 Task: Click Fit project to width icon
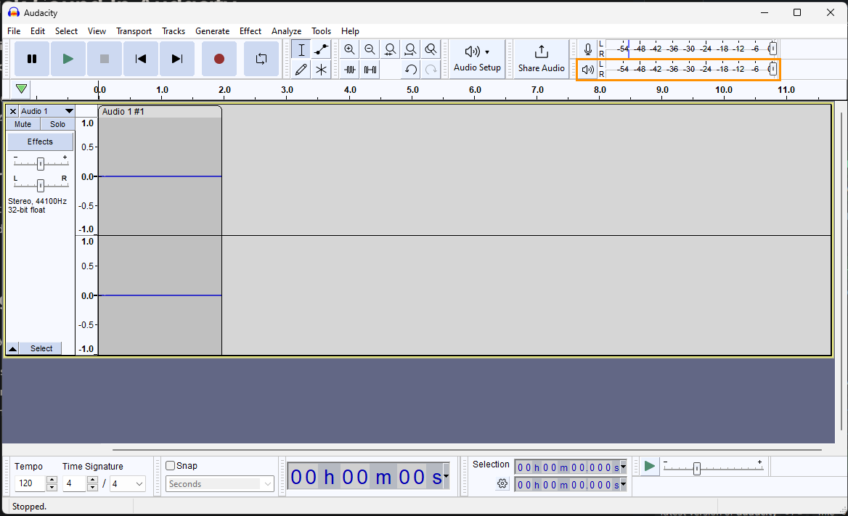(x=410, y=50)
